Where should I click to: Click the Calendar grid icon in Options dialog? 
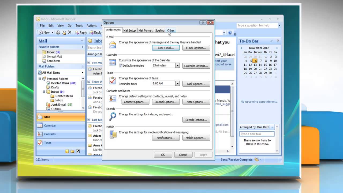coord(113,63)
